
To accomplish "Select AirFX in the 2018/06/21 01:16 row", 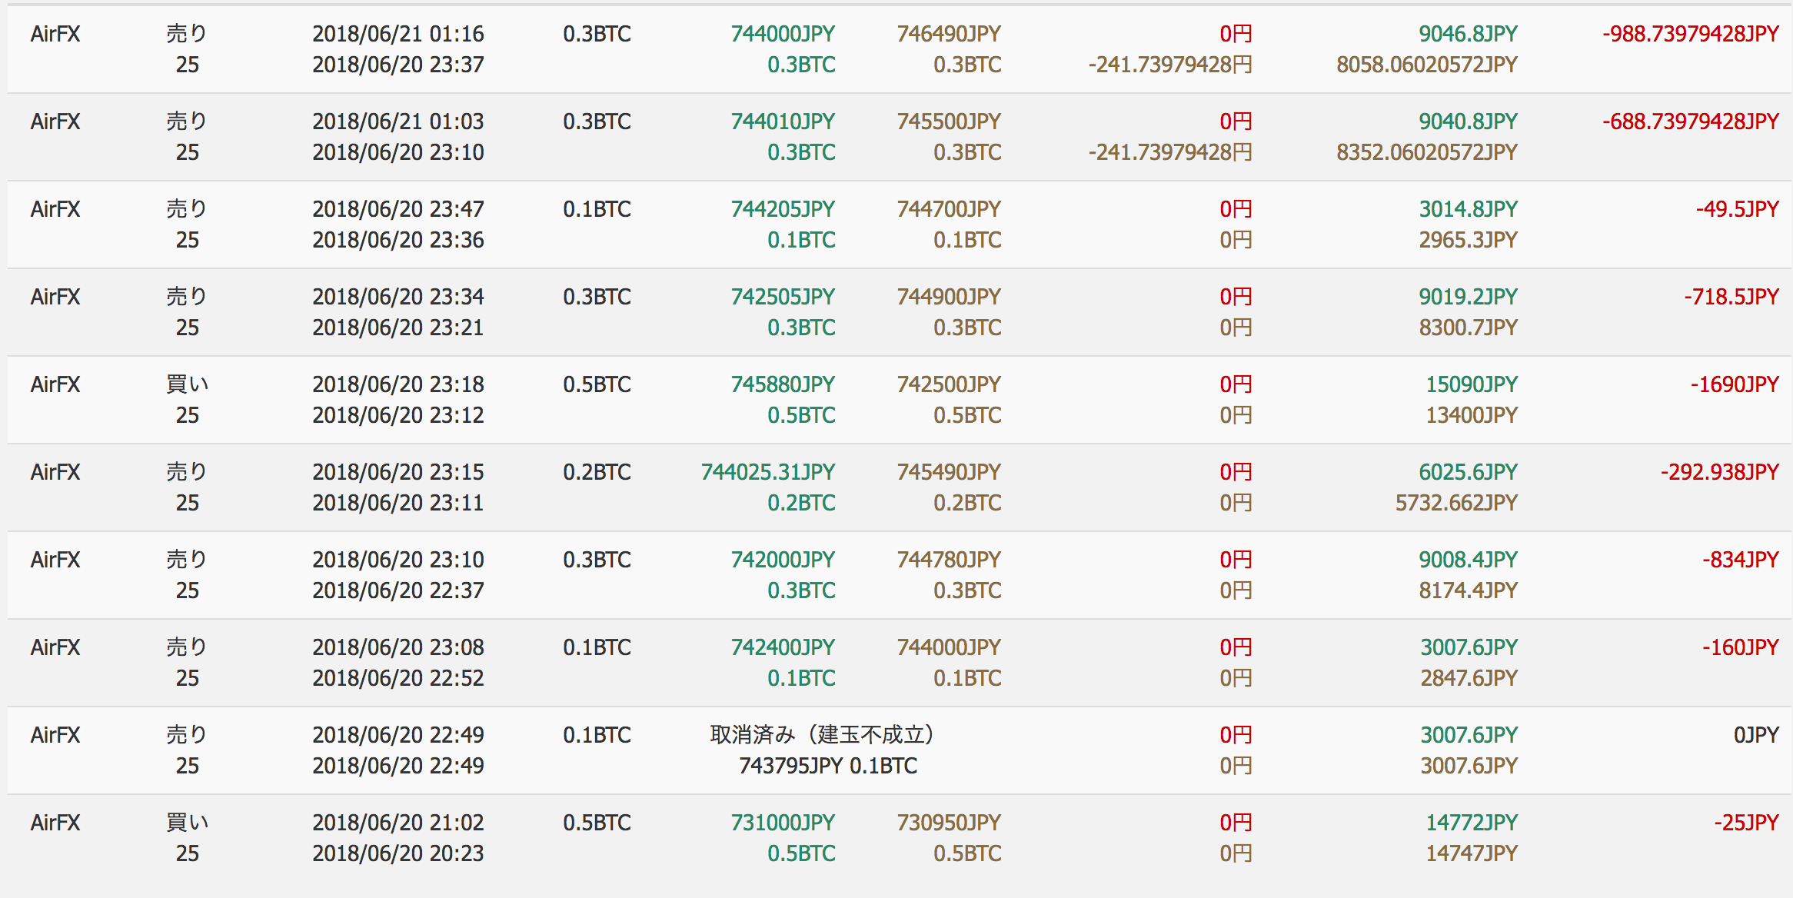I will (55, 34).
